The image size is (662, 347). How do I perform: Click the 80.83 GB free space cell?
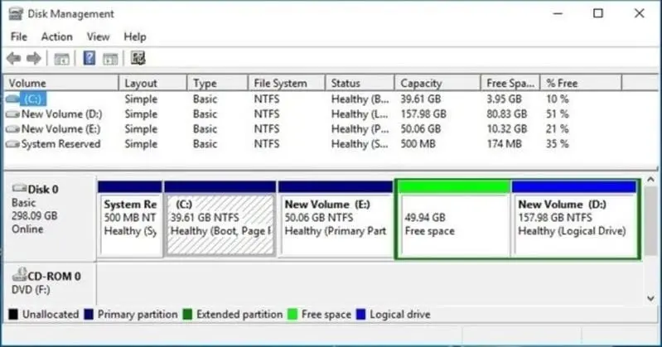[x=506, y=114]
